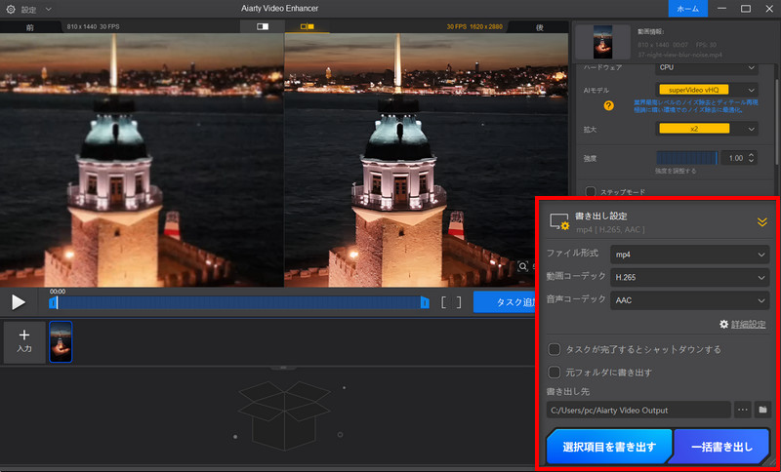Viewport: 781px width, 472px height.
Task: Click the 書き出し設定 monitor-gear icon
Action: point(558,221)
